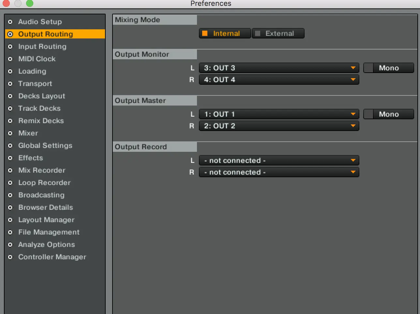Select Decks Layout in the sidebar
The height and width of the screenshot is (314, 420).
[x=41, y=96]
